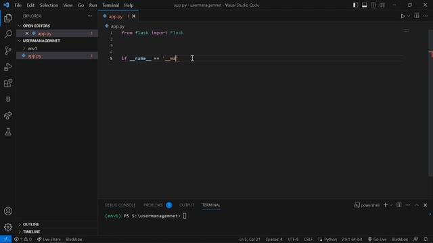
Task: Close the app.py editor tab
Action: point(134,16)
